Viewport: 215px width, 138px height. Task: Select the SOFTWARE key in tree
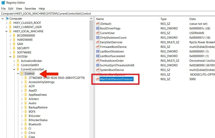tap(24, 52)
